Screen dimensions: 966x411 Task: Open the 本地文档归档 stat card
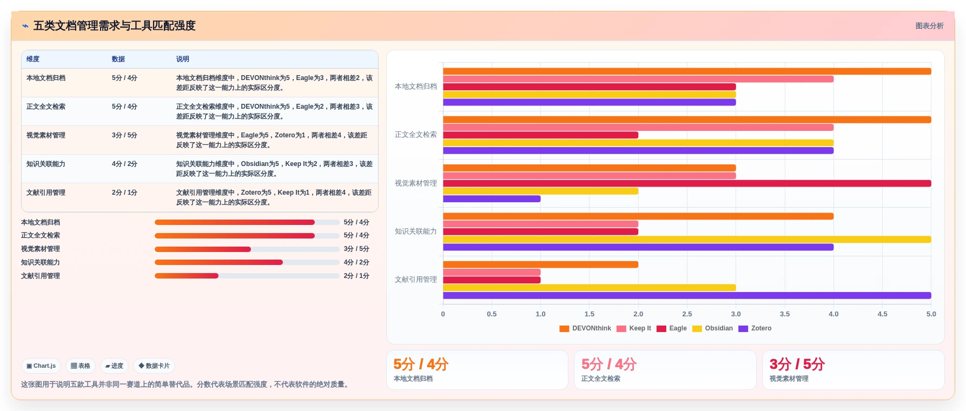[x=477, y=370]
